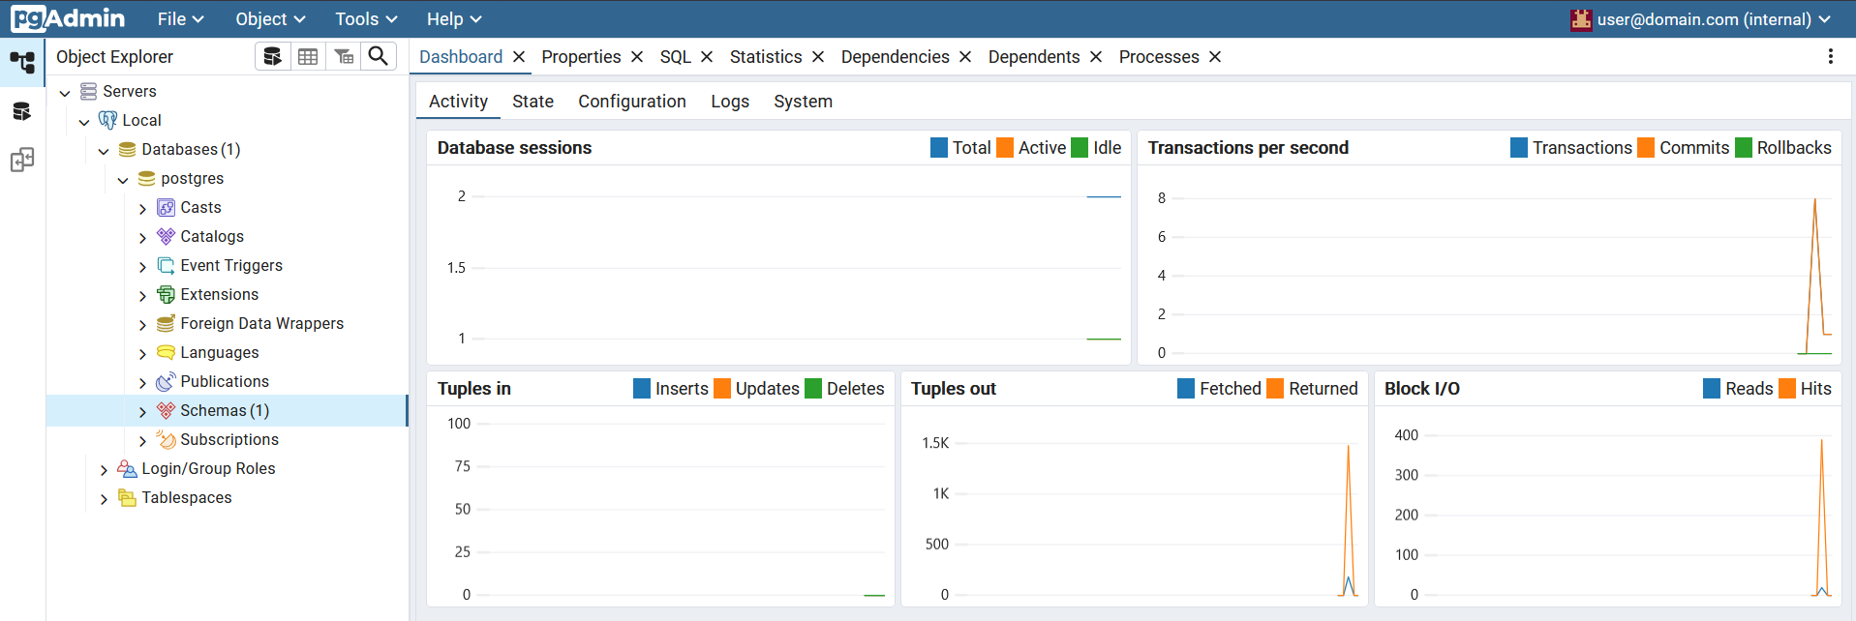Click the Filtered Rows toolbar button
Image resolution: width=1856 pixels, height=621 pixels.
coord(344,56)
